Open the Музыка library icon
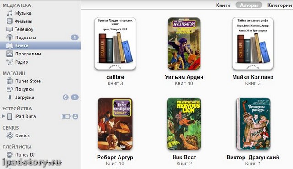Image resolution: width=293 pixels, height=169 pixels. (10, 13)
